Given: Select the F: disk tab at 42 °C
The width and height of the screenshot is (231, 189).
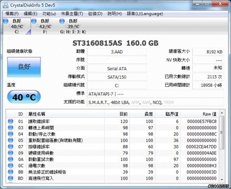Looking at the screenshot, I should (x=45, y=26).
